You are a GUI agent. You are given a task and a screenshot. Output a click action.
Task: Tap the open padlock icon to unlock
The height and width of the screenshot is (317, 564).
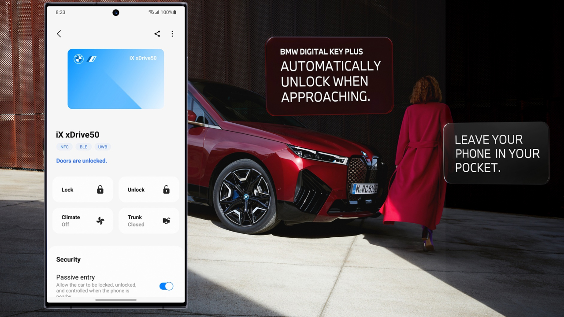166,189
